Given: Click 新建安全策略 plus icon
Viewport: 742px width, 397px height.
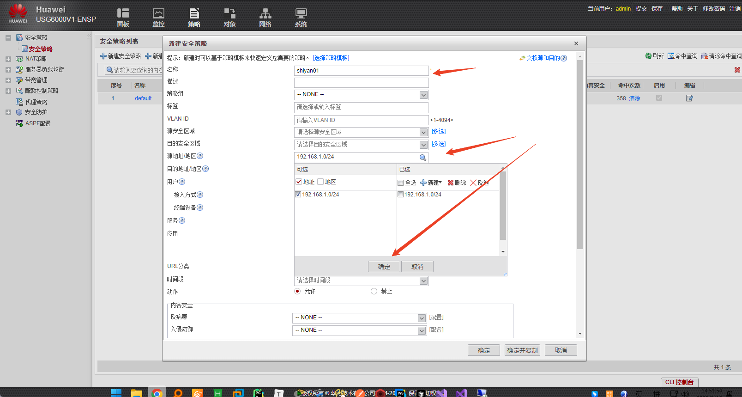Looking at the screenshot, I should (103, 56).
